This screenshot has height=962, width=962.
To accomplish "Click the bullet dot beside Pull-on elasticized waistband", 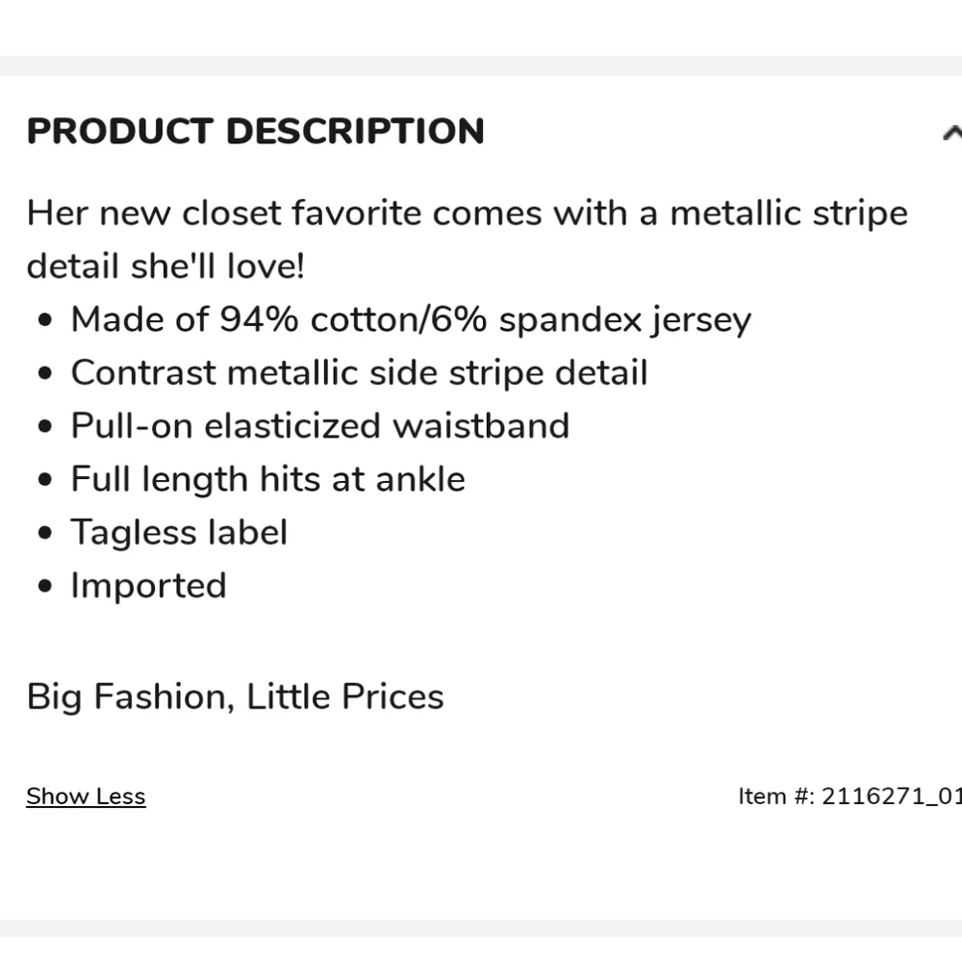I will [45, 426].
